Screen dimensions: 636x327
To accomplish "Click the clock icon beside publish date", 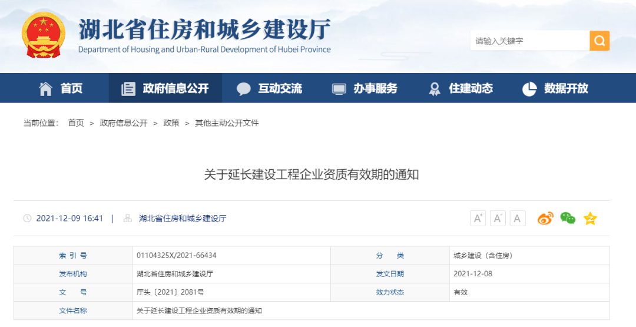I will [x=27, y=218].
